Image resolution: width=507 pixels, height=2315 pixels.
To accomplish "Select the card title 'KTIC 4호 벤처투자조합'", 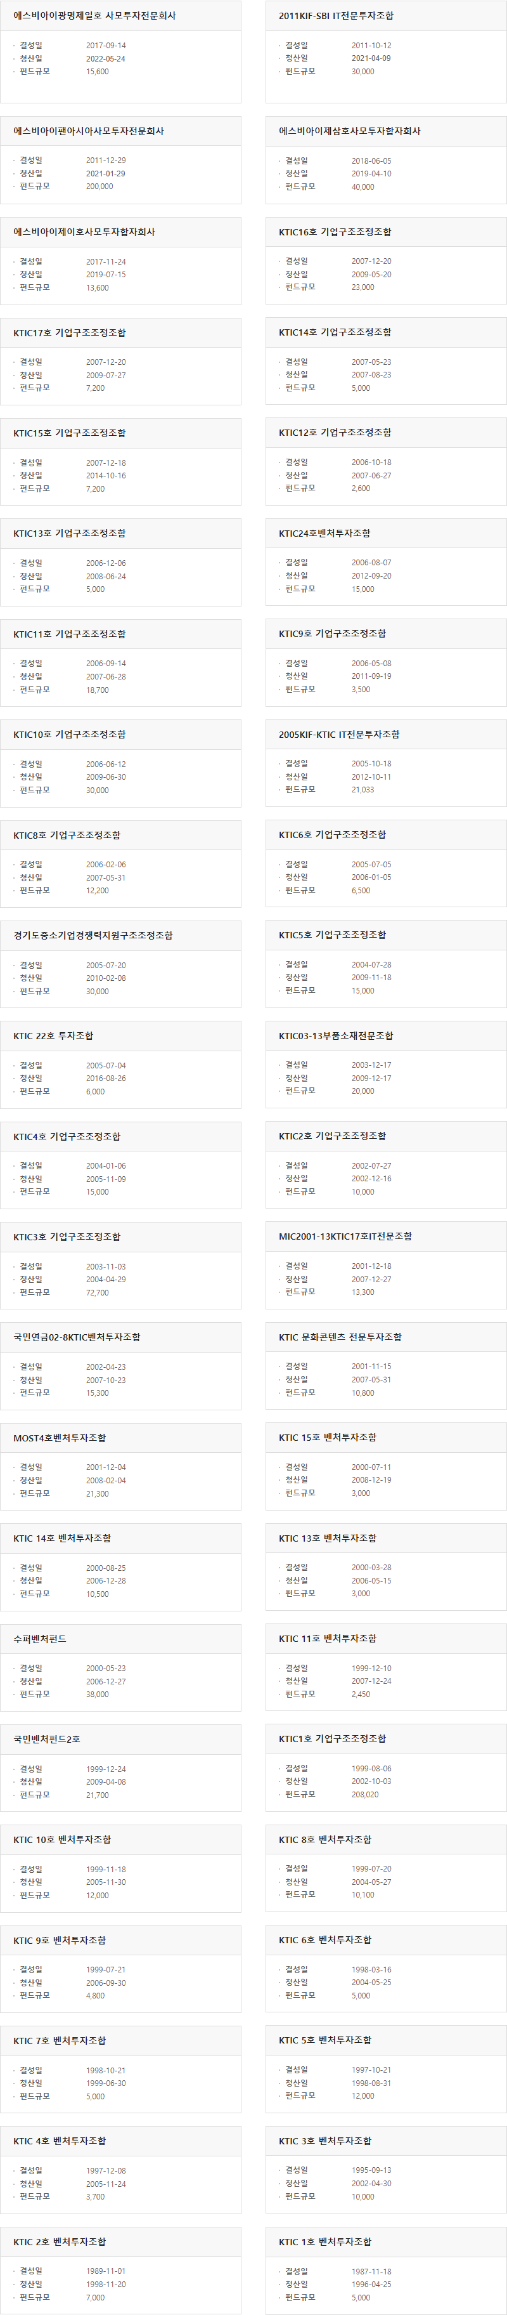I will click(59, 2140).
